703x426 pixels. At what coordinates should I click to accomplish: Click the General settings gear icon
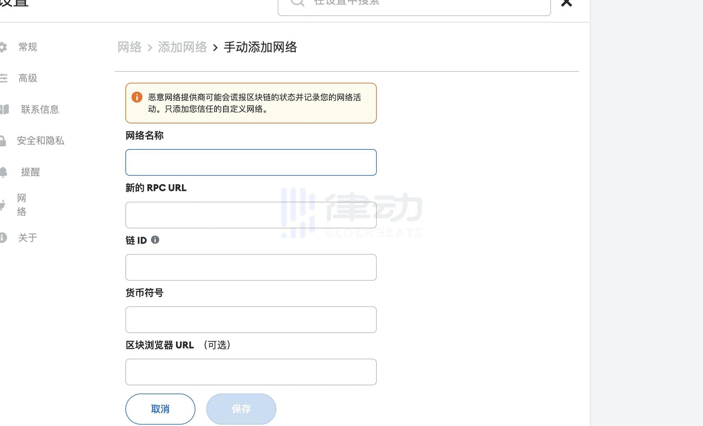point(3,47)
